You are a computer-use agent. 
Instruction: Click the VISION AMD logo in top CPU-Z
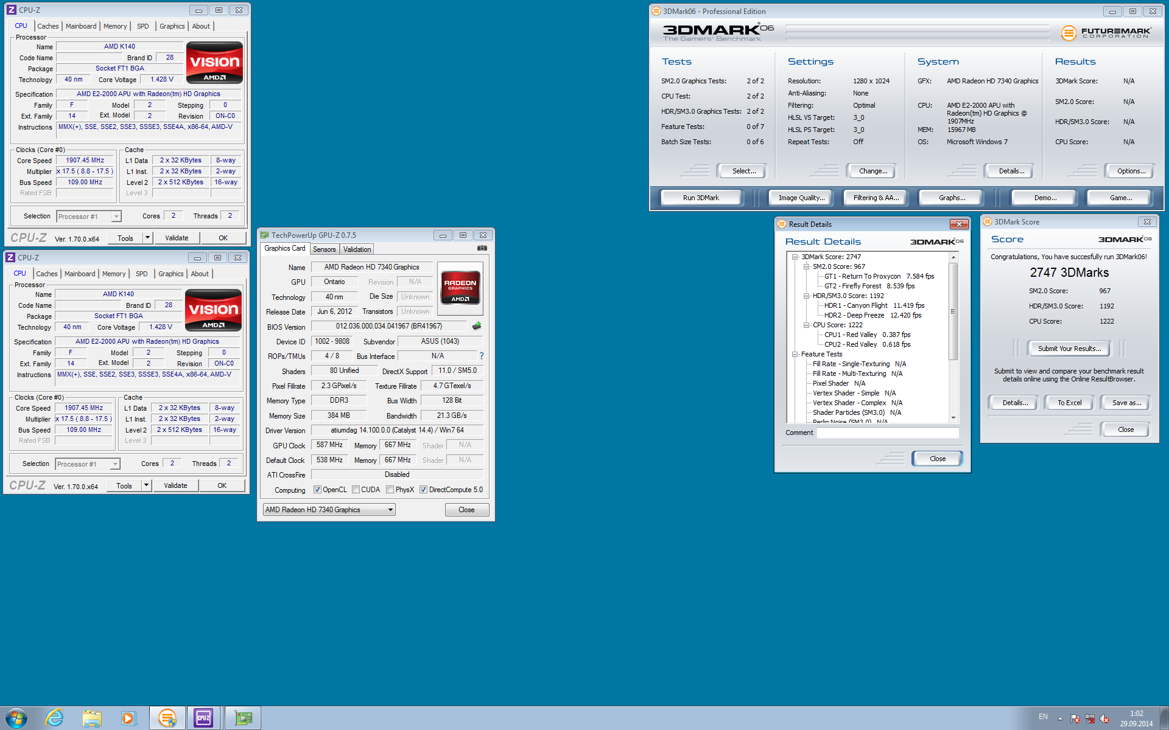214,62
